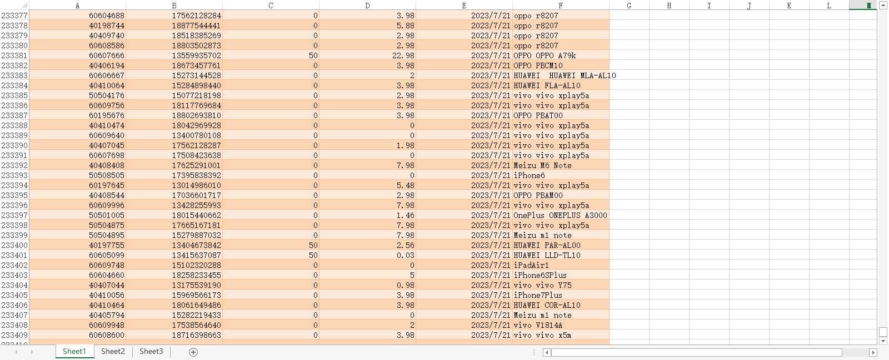Click the cell with value 1.46

click(x=367, y=215)
